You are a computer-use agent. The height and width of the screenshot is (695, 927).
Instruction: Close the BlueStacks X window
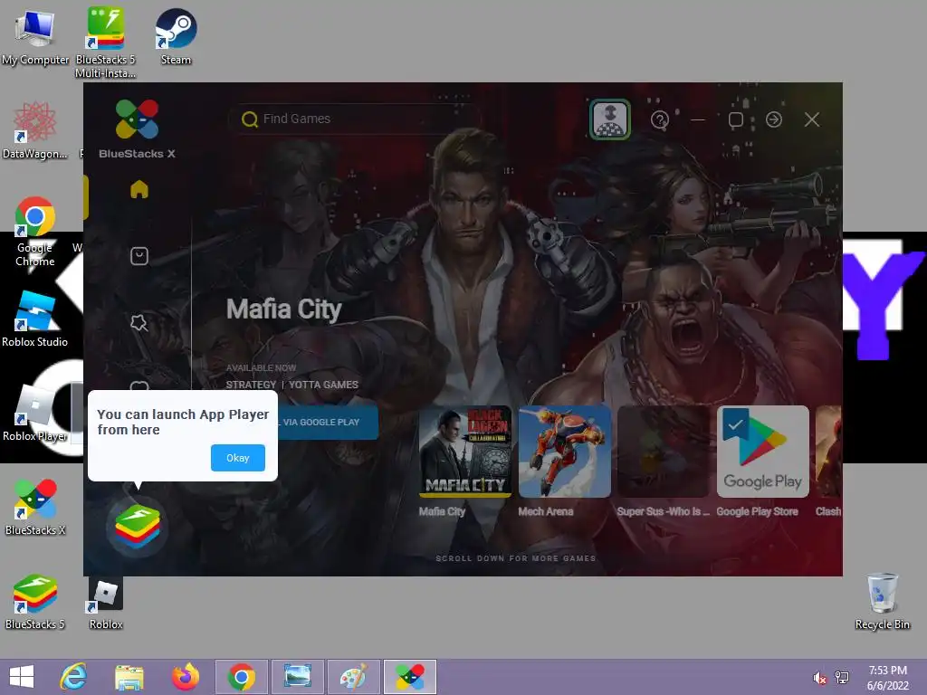pos(812,119)
